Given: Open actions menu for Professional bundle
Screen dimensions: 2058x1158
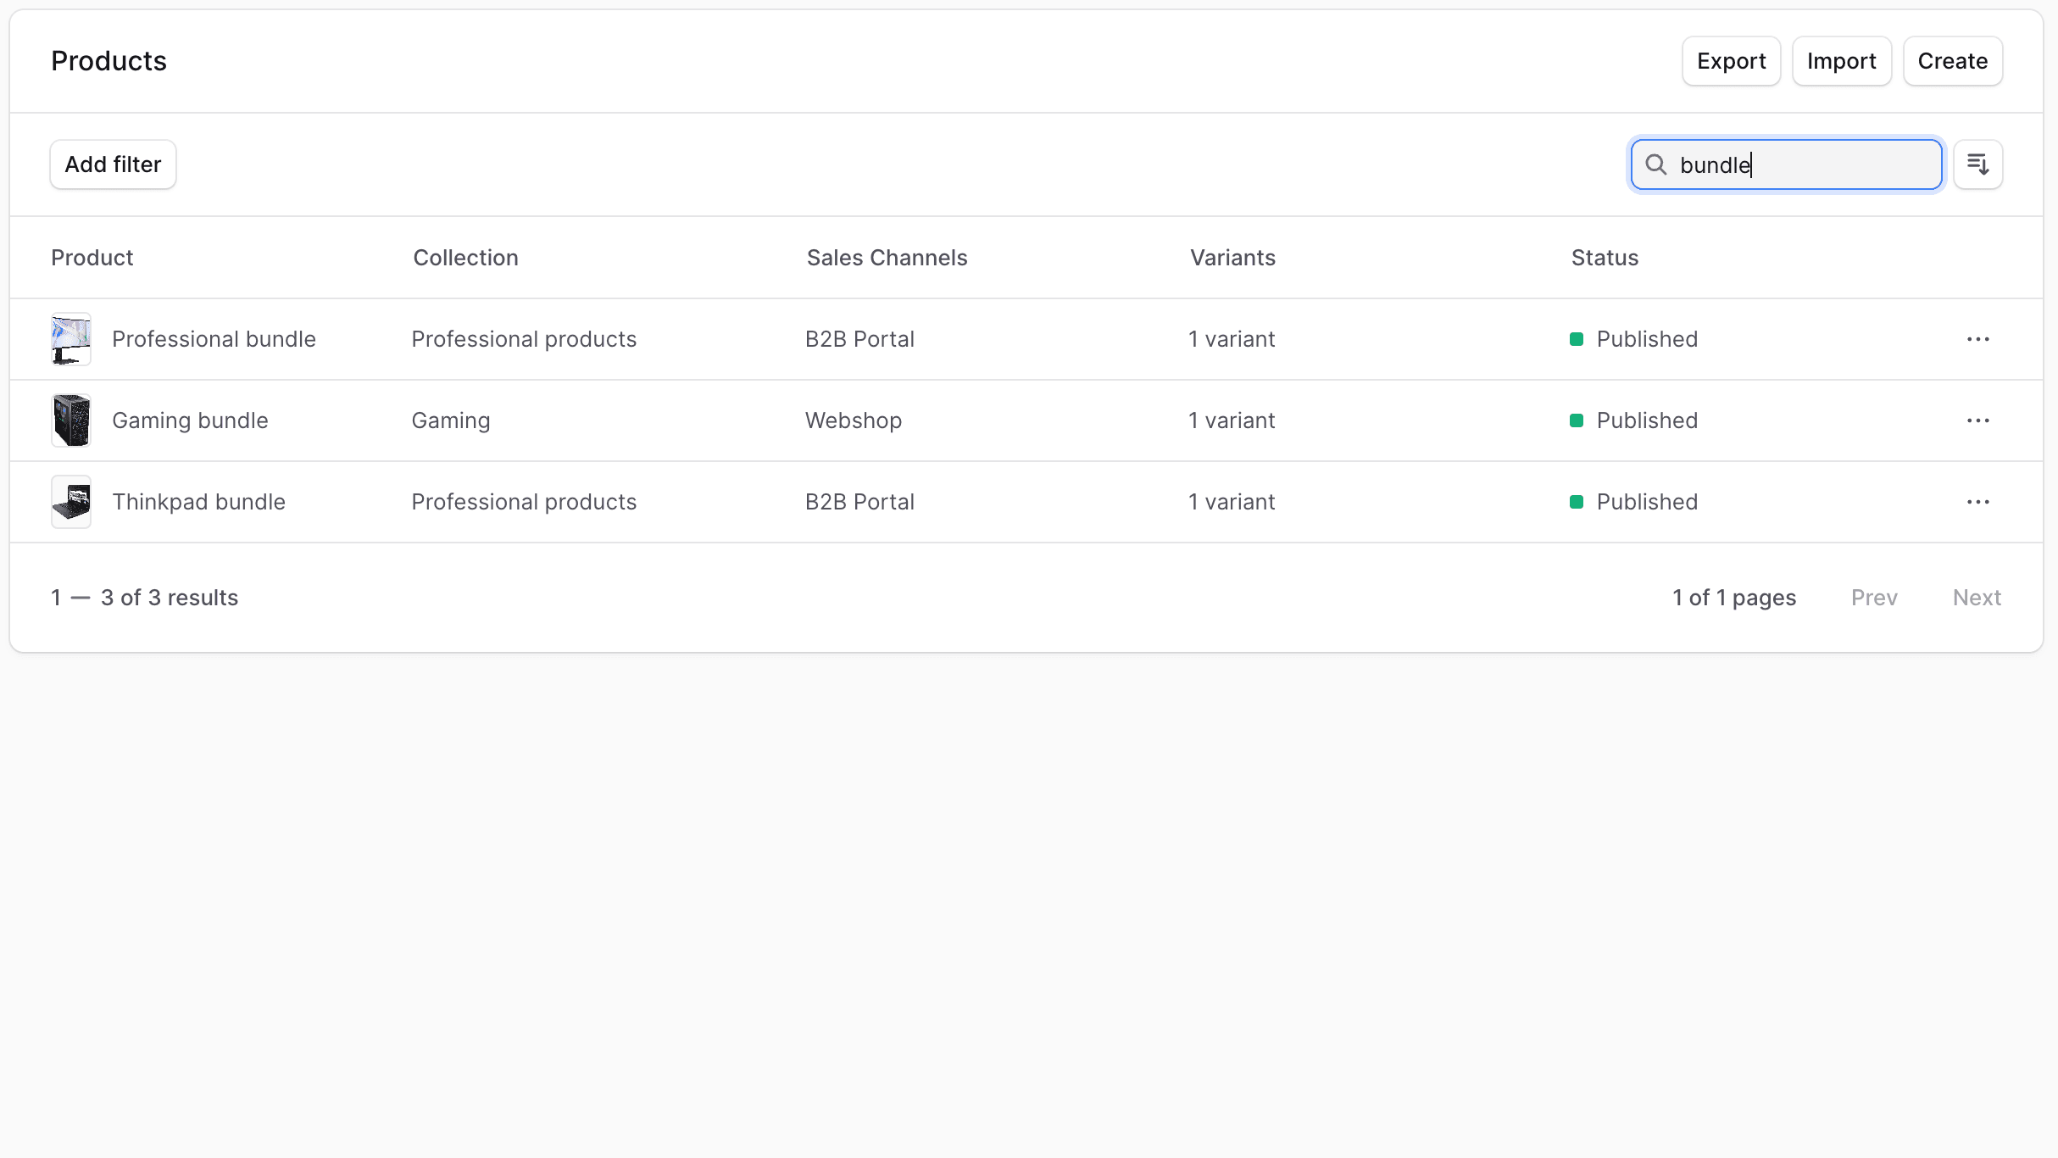Looking at the screenshot, I should tap(1977, 339).
